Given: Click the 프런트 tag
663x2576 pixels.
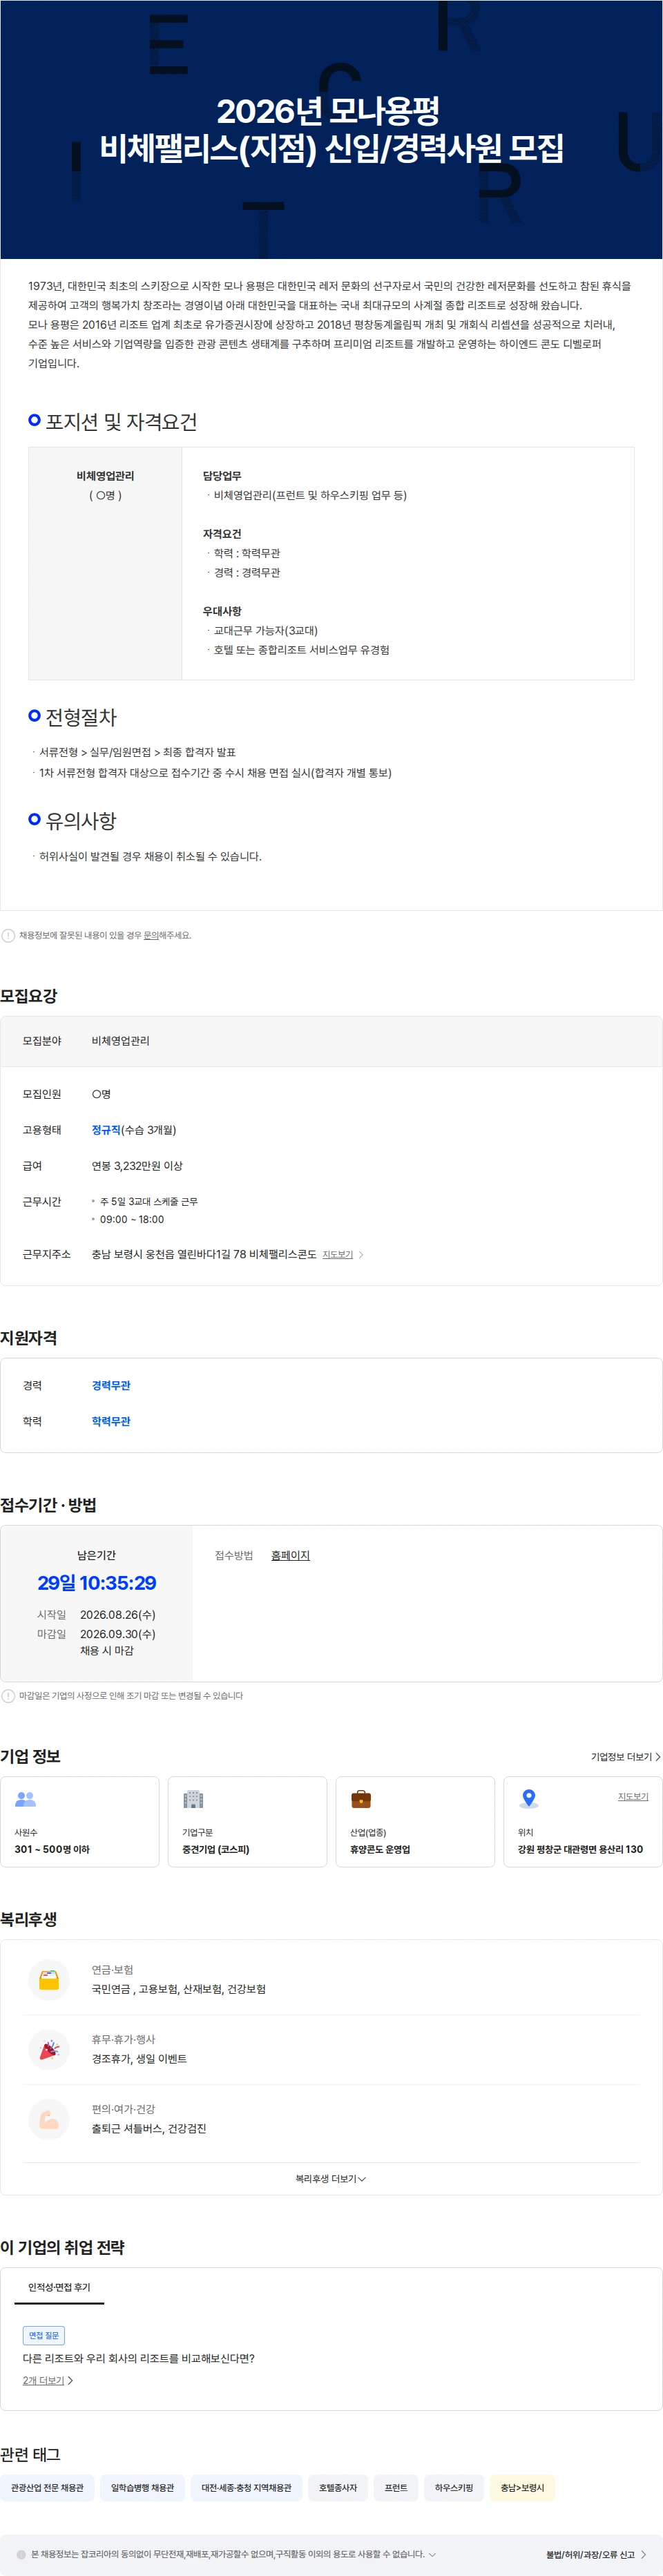Looking at the screenshot, I should [x=396, y=2487].
